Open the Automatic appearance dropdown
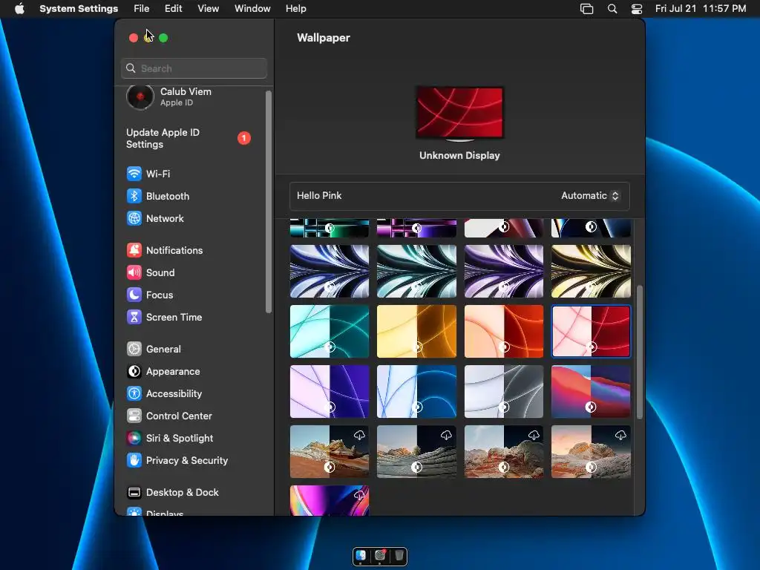Viewport: 760px width, 570px height. coord(590,195)
